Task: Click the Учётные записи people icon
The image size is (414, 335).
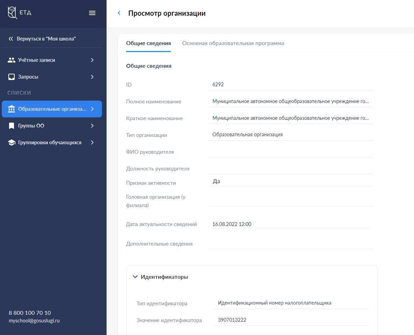Action: pos(11,60)
